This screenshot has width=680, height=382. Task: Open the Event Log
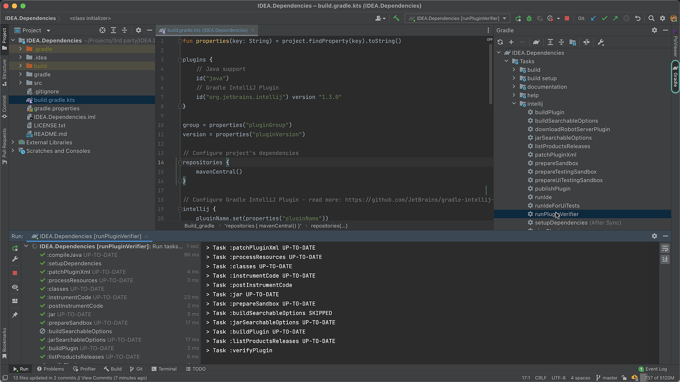coord(652,369)
